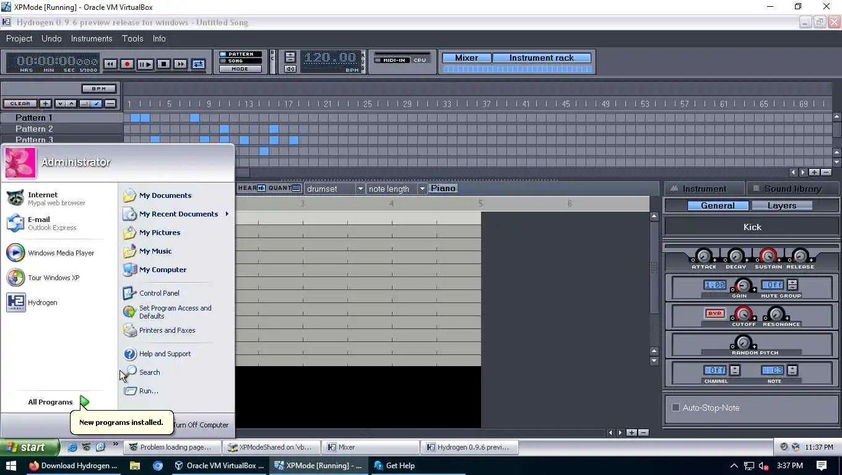Screen dimensions: 842x475
Task: Toggle the metronome speaker icon
Action: [x=290, y=69]
